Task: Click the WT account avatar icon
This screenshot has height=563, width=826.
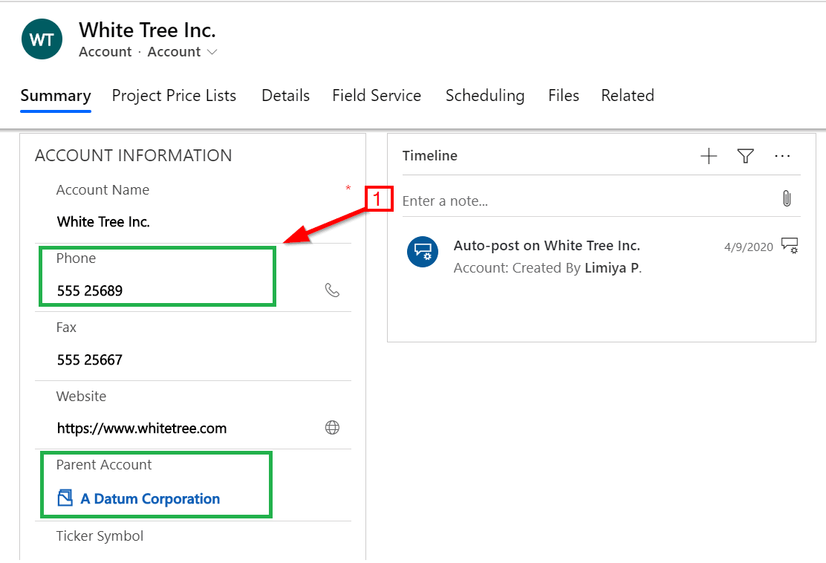Action: [x=42, y=40]
